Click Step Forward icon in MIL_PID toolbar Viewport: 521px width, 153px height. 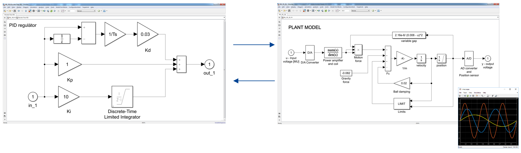(x=55, y=11)
